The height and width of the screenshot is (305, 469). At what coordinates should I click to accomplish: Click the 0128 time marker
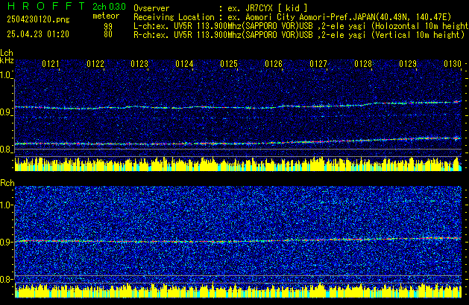point(363,64)
